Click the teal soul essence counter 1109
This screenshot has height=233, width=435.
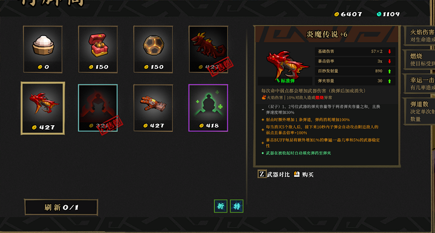pos(388,14)
